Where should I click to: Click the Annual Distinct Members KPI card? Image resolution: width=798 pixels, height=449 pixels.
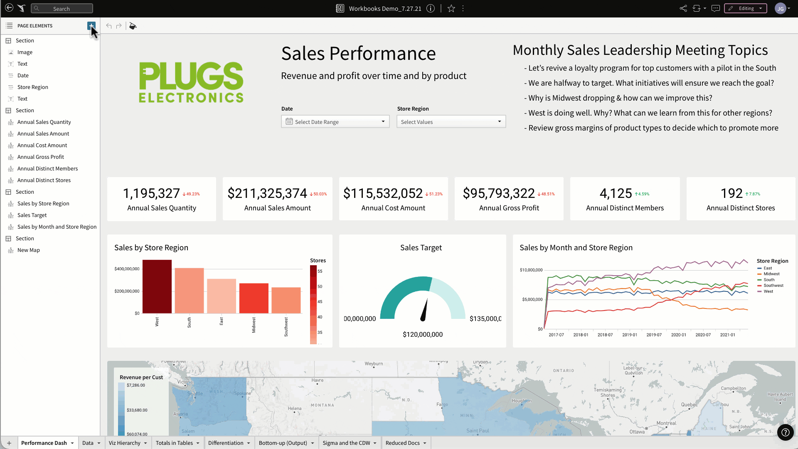click(625, 199)
